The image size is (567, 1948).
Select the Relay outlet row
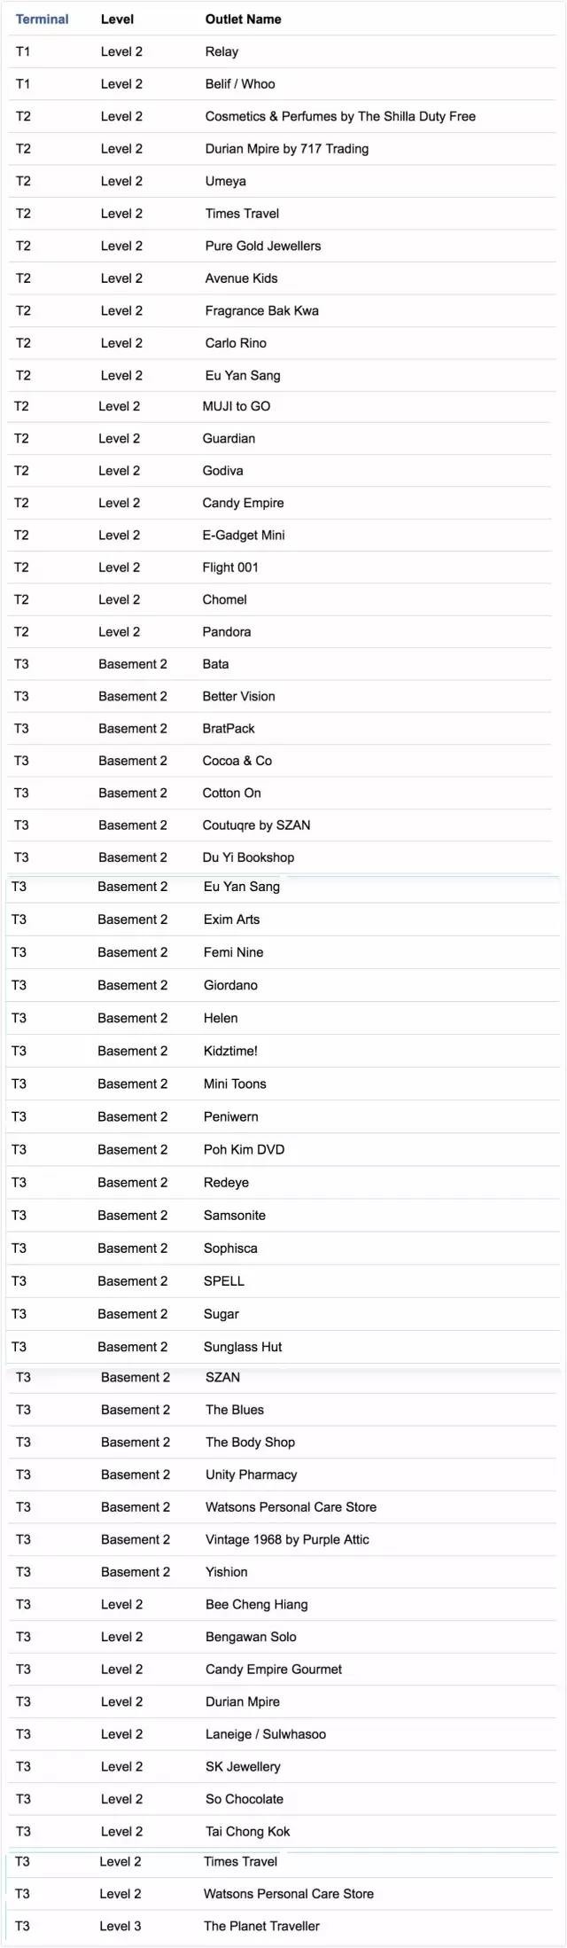point(221,51)
